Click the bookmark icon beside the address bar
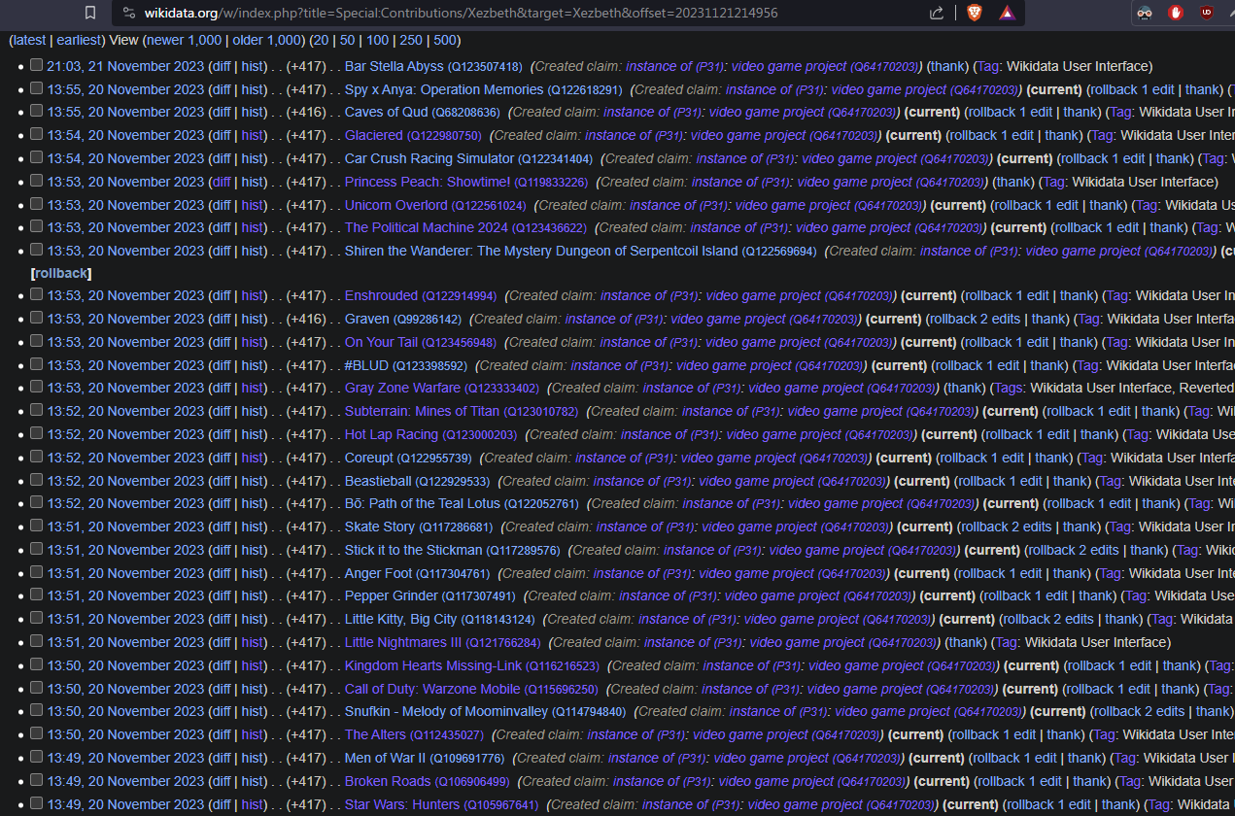This screenshot has height=816, width=1235. (x=90, y=13)
